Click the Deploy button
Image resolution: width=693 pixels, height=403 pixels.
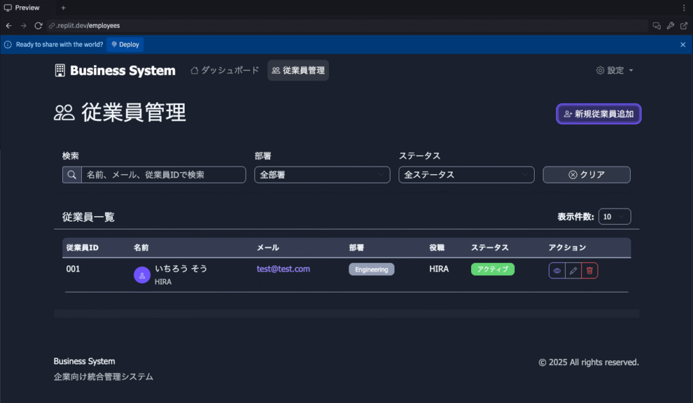click(x=125, y=45)
